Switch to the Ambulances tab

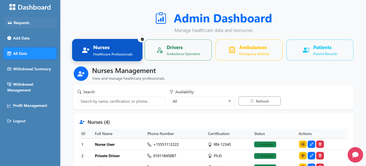pos(249,50)
